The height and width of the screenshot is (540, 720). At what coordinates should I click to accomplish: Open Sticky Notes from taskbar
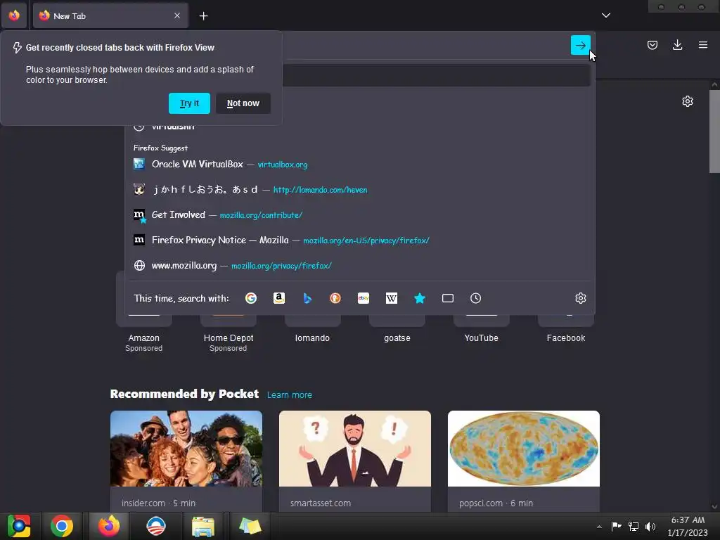(250, 526)
